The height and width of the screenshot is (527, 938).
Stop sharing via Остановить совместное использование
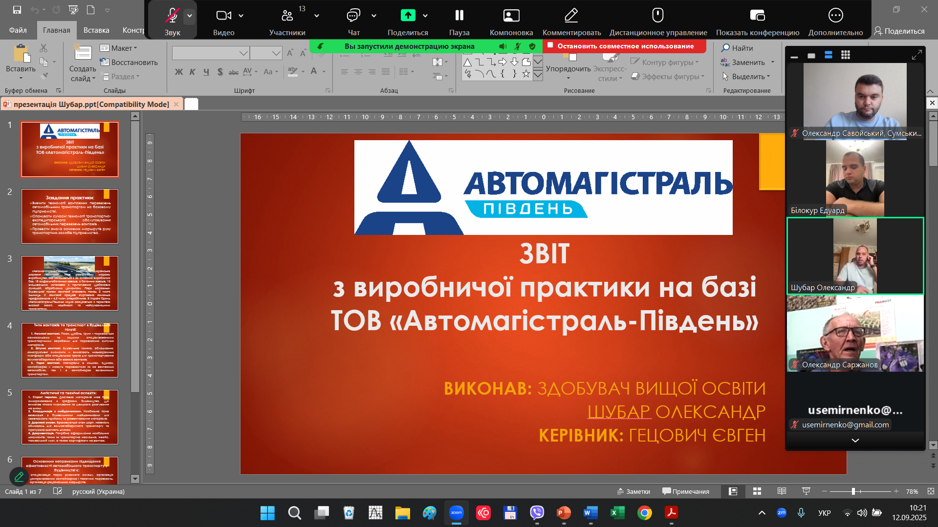(x=625, y=46)
